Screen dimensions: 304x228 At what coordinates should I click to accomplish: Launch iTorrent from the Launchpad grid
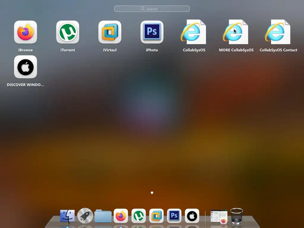coord(68,32)
